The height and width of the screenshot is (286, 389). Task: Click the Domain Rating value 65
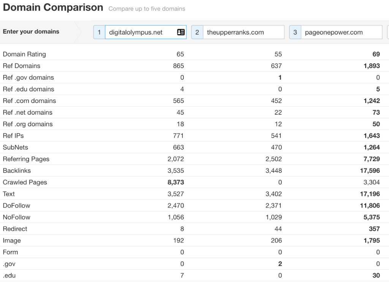(180, 54)
